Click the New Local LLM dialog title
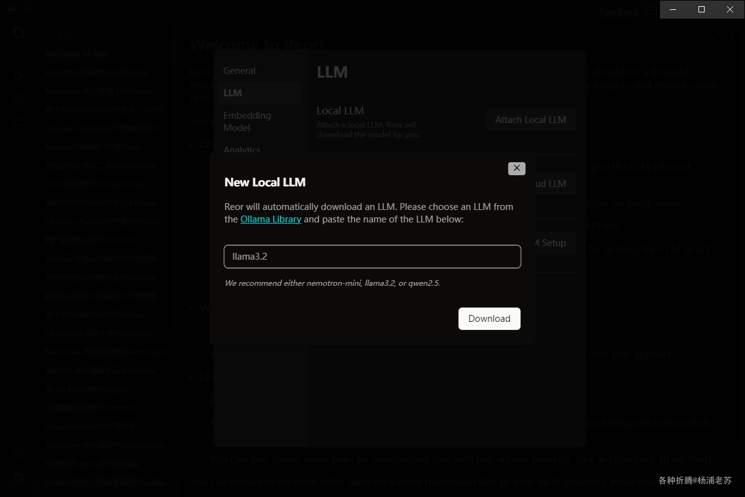 (265, 182)
